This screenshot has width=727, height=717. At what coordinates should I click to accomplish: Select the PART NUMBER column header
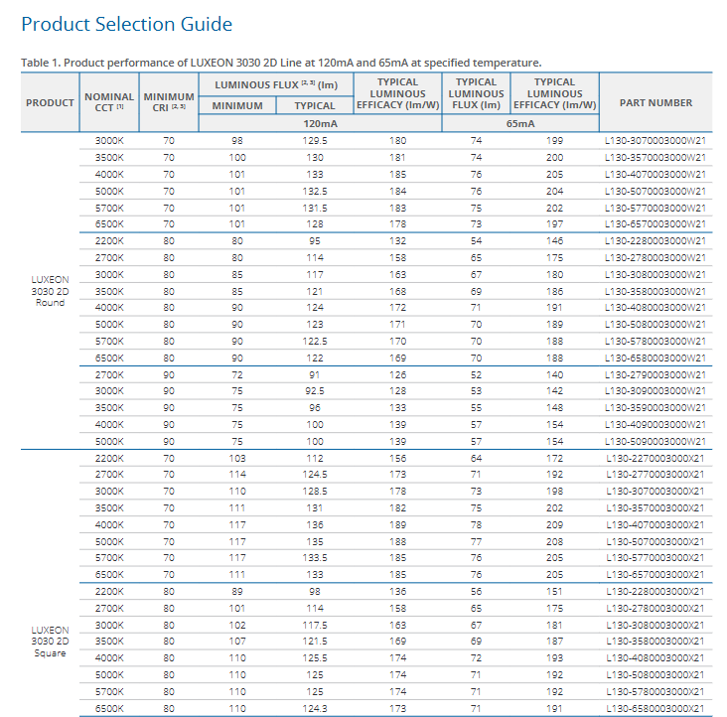[x=655, y=102]
